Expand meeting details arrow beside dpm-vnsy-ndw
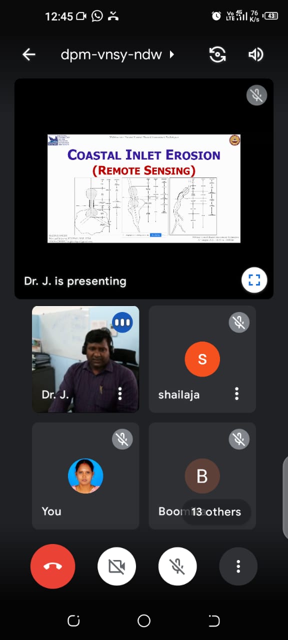 [x=172, y=54]
